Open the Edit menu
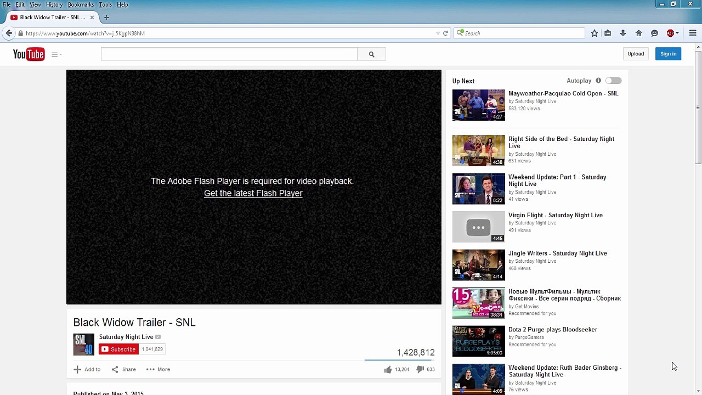The image size is (702, 395). tap(20, 4)
